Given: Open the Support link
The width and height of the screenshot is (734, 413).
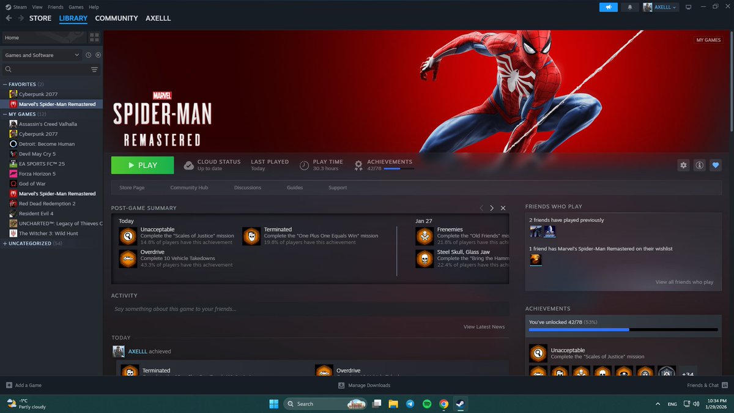Looking at the screenshot, I should [x=338, y=187].
